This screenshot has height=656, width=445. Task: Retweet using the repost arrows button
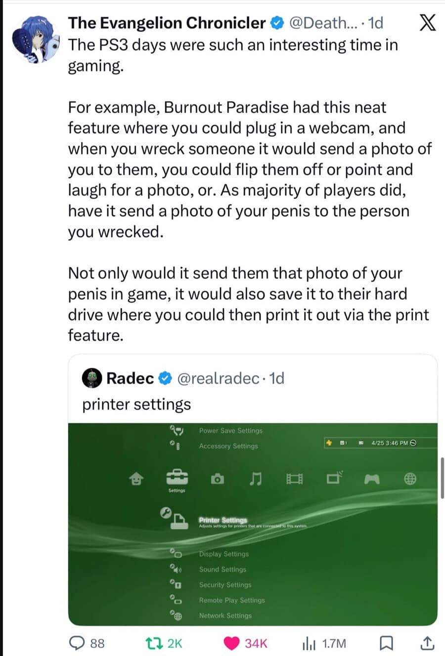pyautogui.click(x=154, y=643)
